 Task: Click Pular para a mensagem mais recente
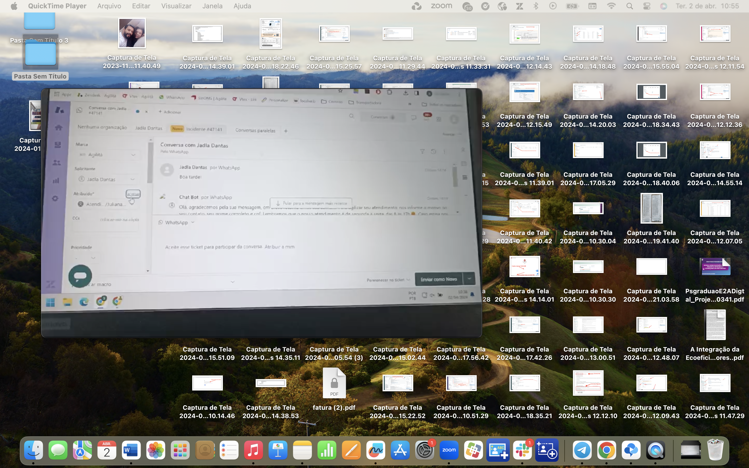(x=311, y=203)
